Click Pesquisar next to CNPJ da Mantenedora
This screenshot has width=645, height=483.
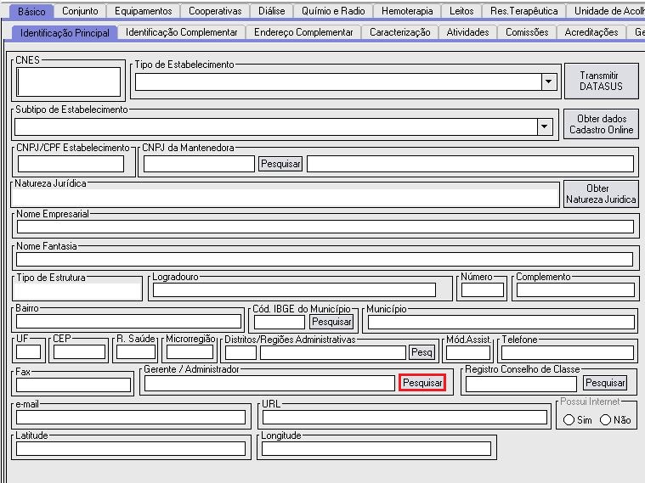click(x=280, y=164)
